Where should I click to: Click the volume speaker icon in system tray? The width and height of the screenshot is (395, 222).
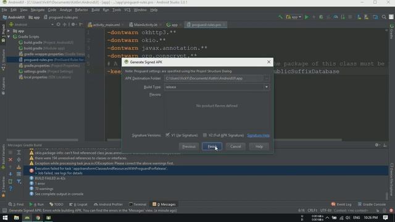point(348,218)
